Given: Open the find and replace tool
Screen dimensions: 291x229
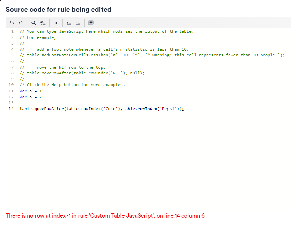Looking at the screenshot, I should (x=43, y=23).
